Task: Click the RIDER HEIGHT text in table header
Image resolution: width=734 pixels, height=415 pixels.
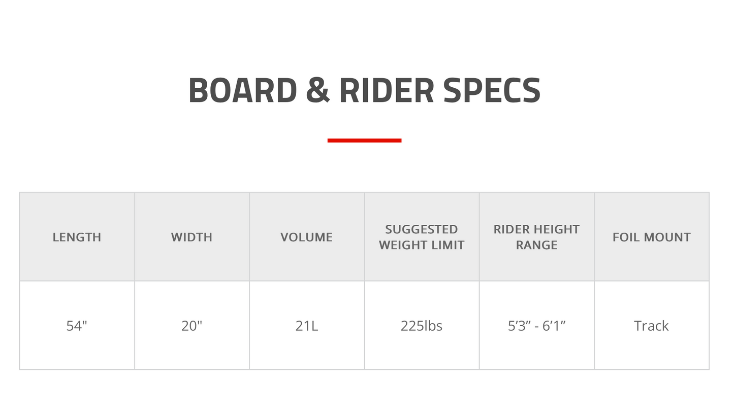Action: [536, 229]
